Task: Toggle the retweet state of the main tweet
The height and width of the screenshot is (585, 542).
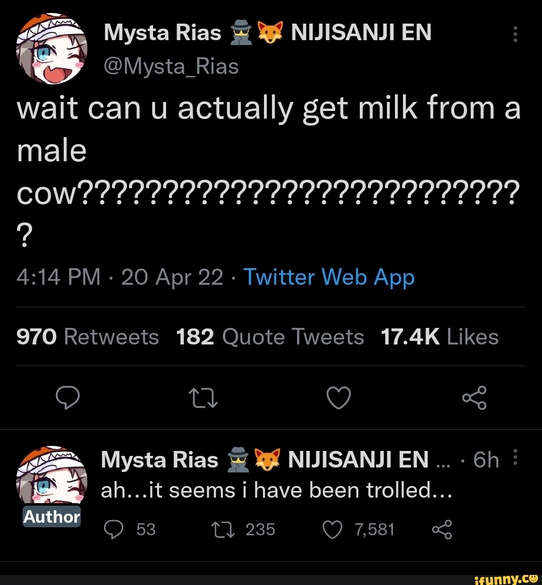Action: point(203,398)
